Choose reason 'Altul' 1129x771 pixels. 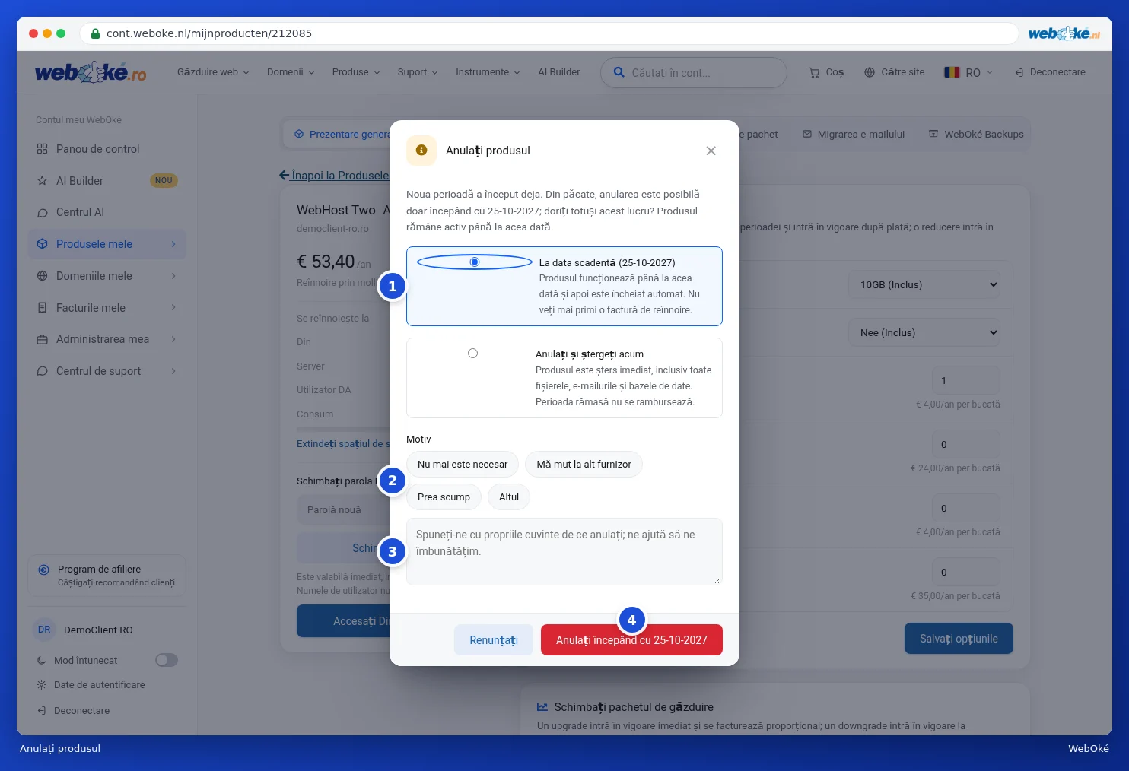point(509,497)
